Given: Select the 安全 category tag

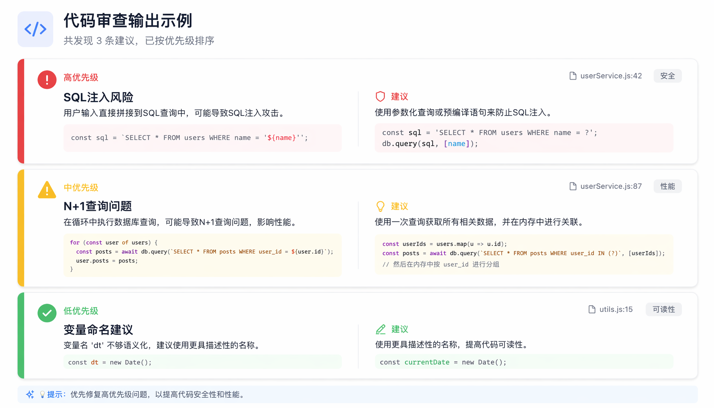Looking at the screenshot, I should coord(667,76).
